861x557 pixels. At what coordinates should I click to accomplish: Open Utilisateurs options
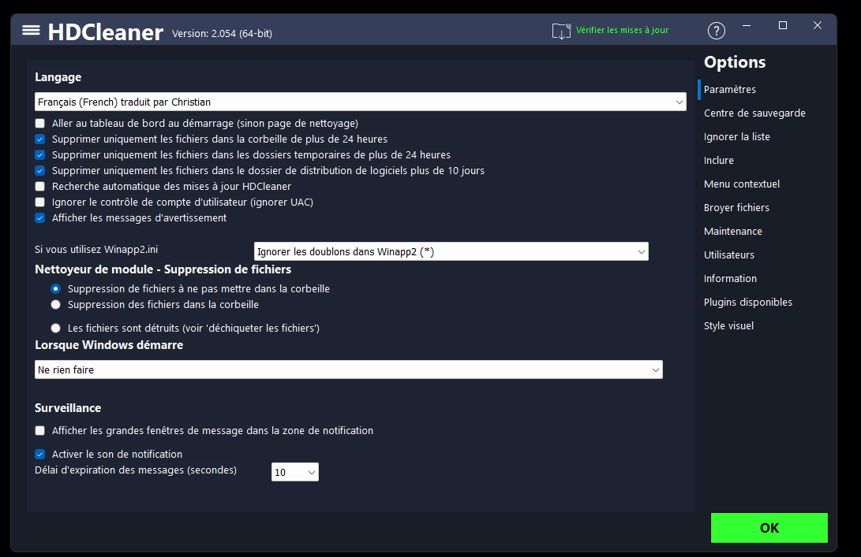click(729, 255)
